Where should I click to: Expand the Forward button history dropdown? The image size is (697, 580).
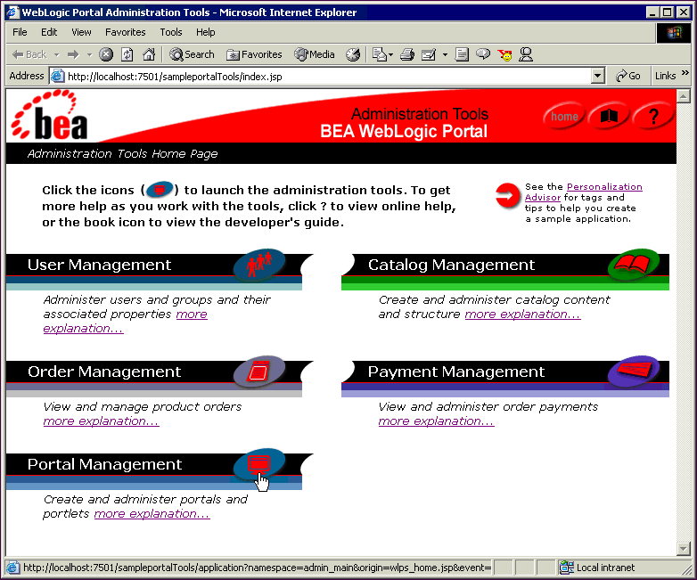pyautogui.click(x=89, y=54)
